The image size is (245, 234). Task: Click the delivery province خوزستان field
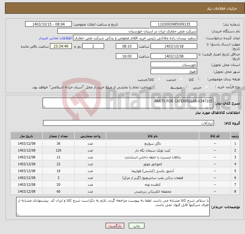click(x=174, y=64)
